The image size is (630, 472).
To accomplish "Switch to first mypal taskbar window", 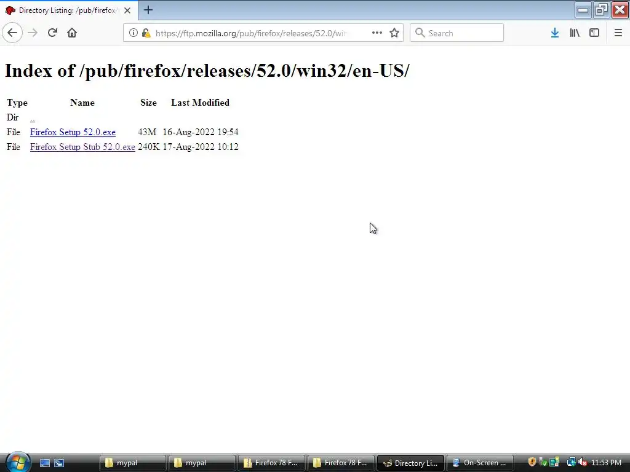I will click(x=132, y=463).
